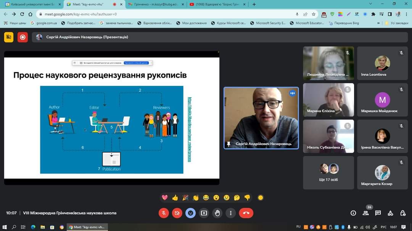
Task: Open host controls lock icon
Action: tap(402, 213)
